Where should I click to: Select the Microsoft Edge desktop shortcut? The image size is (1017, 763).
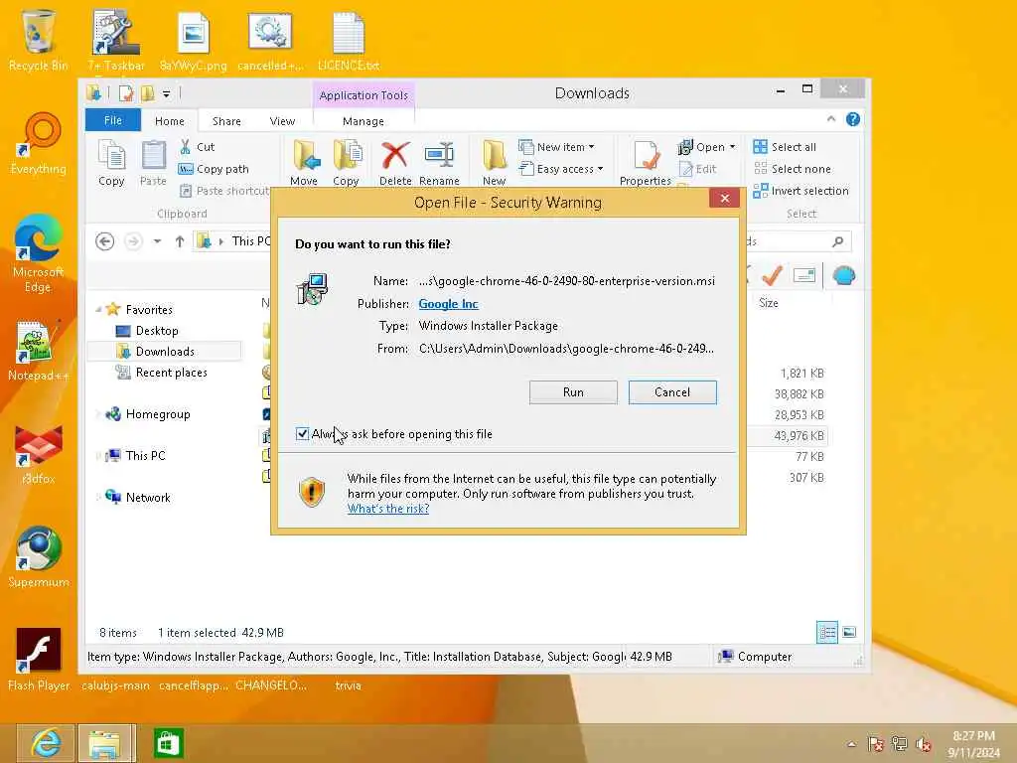[39, 253]
